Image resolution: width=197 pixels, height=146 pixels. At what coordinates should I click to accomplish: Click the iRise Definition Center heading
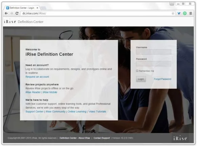[x=49, y=54]
